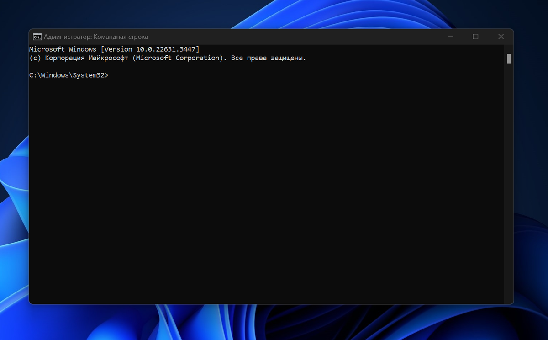This screenshot has width=548, height=340.
Task: Click the 'Microsoft Windows [Version 10.0.22631.3447]' line
Action: point(114,49)
